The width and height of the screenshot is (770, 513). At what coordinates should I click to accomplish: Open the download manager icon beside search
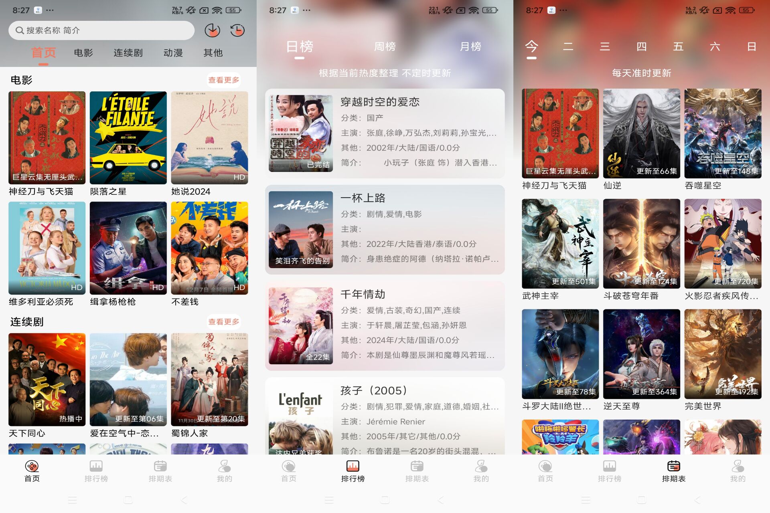(x=212, y=30)
